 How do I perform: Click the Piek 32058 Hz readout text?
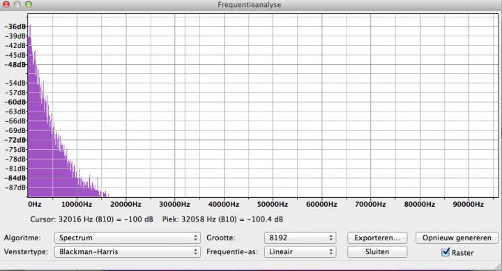pyautogui.click(x=222, y=219)
